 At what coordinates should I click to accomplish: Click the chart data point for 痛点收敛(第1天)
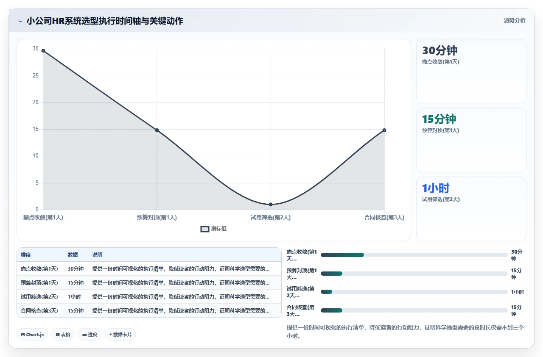(43, 51)
